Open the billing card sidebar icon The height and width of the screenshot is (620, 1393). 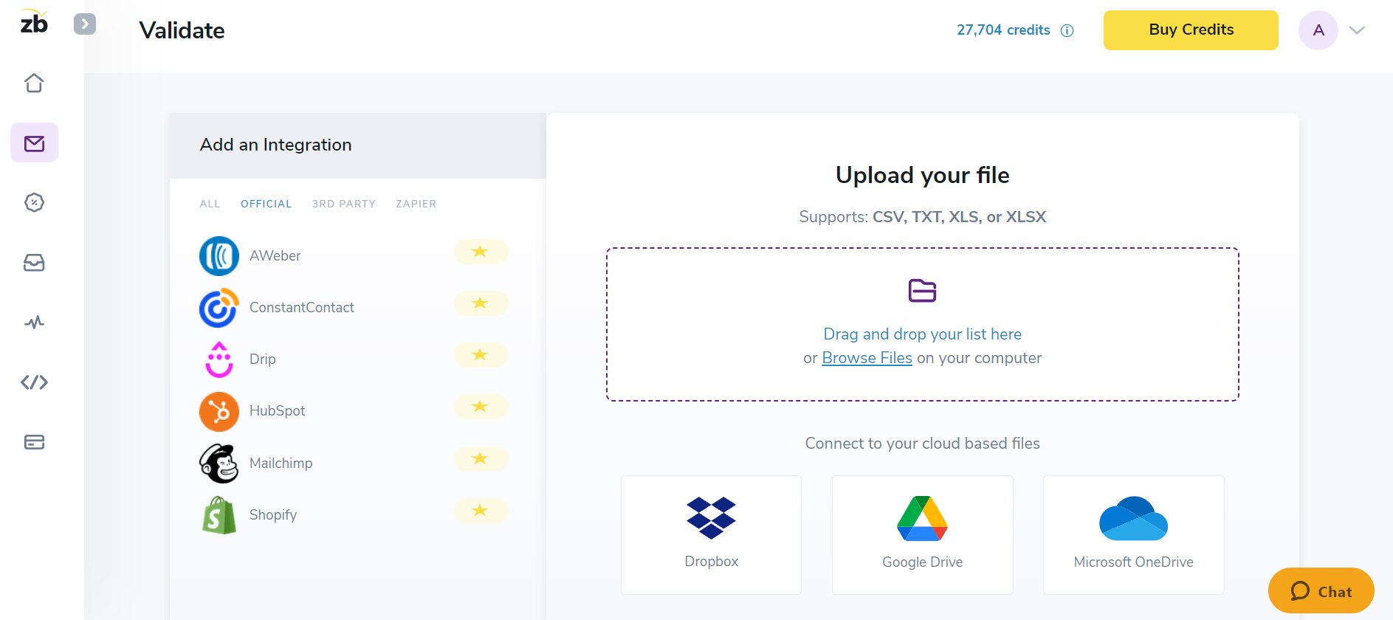pos(34,442)
